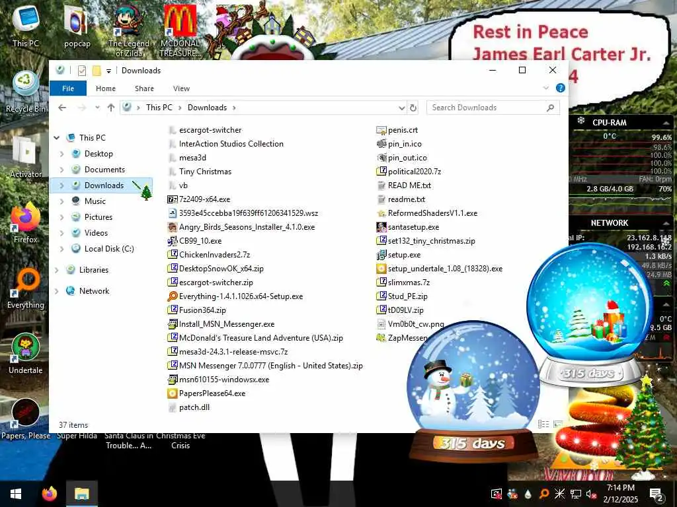Screen dimensions: 677x507
Task: Select the PapersPlease64.exe file
Action: (206, 393)
